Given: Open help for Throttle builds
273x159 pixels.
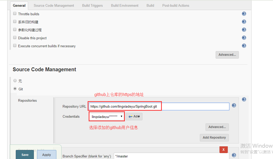Looking at the screenshot, I should [244, 14].
